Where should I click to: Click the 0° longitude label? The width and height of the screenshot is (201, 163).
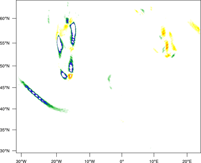(122, 161)
